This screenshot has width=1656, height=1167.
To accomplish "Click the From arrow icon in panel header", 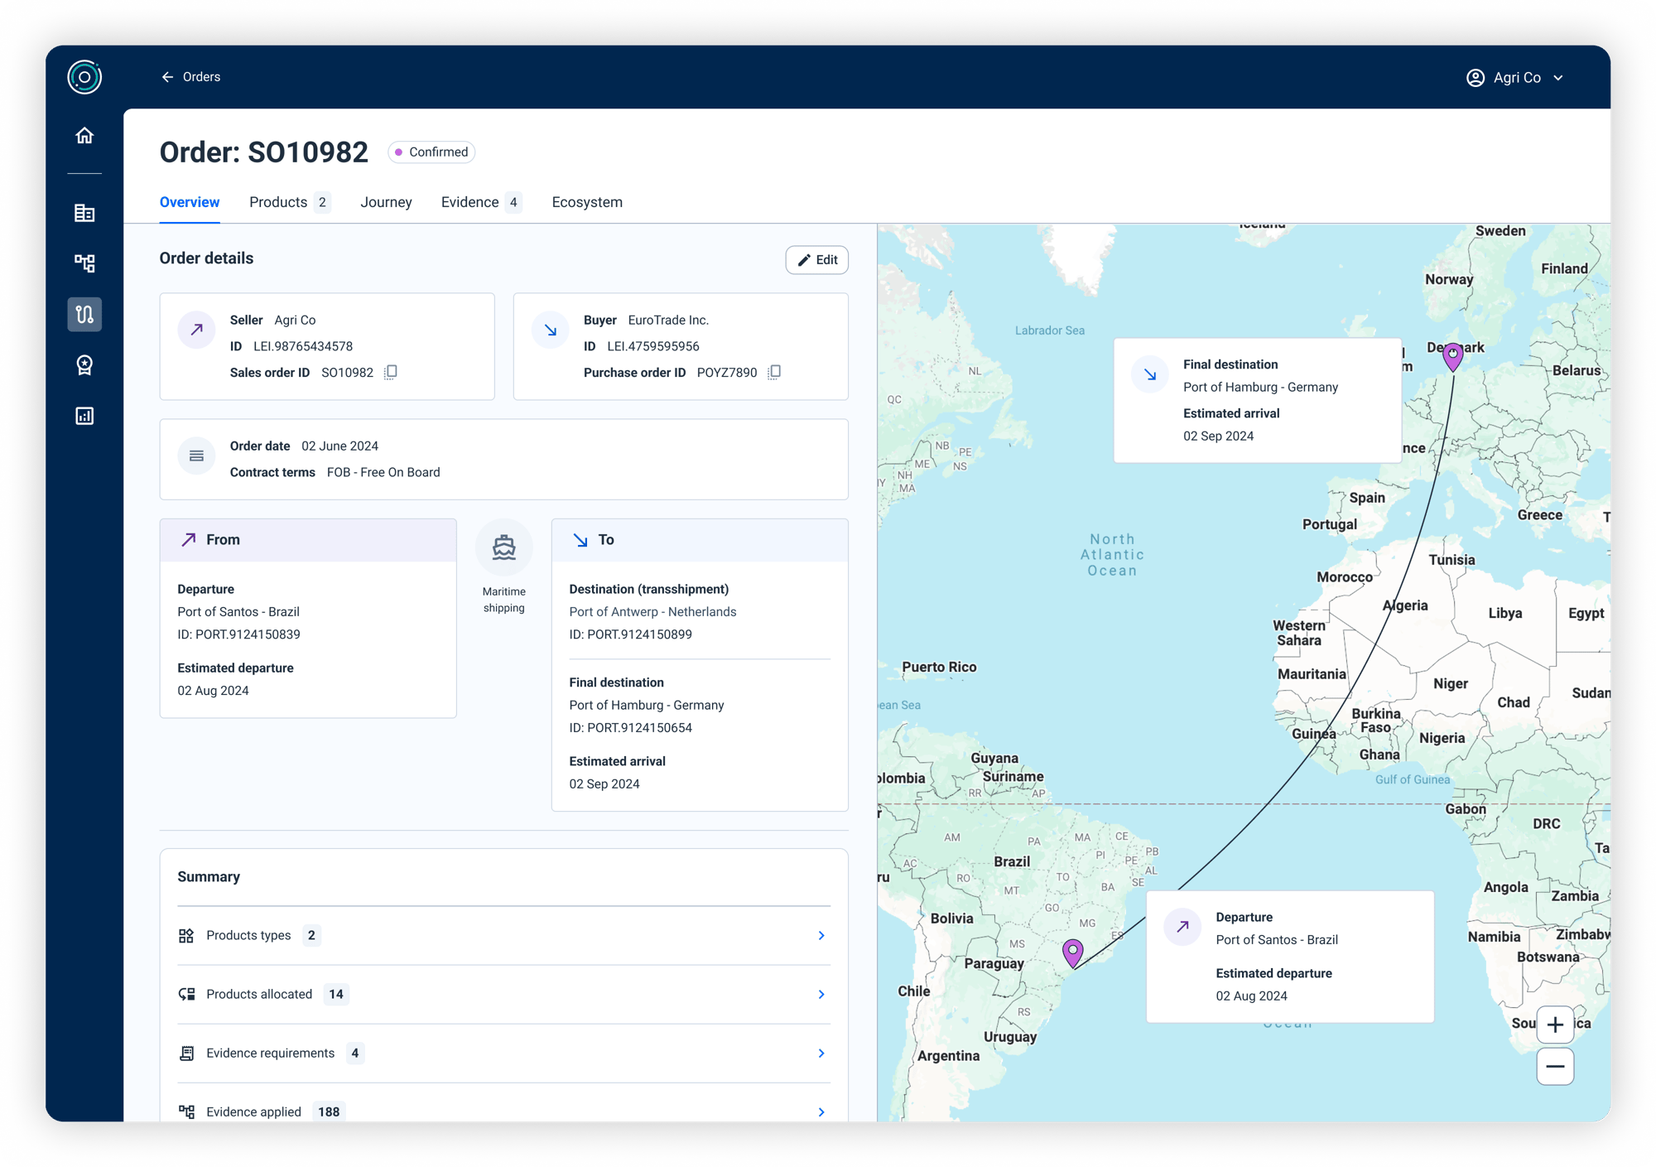I will click(189, 539).
